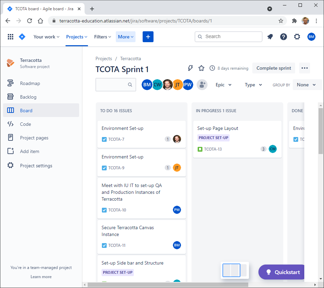Go to Backlog in sidebar
Screen dimensions: 324x288
(41, 97)
